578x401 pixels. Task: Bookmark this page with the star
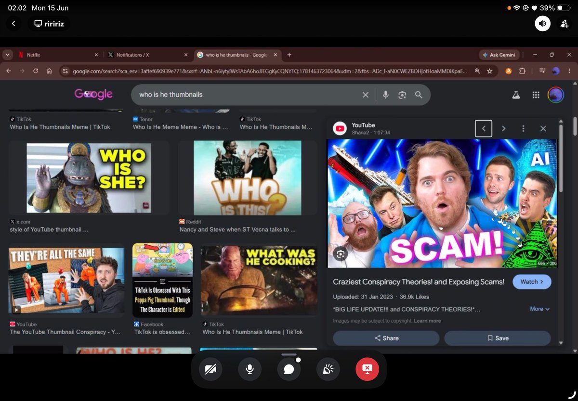tap(489, 71)
